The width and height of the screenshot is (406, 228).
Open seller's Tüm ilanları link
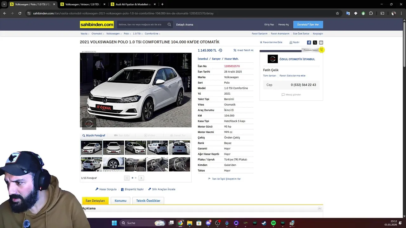270,76
